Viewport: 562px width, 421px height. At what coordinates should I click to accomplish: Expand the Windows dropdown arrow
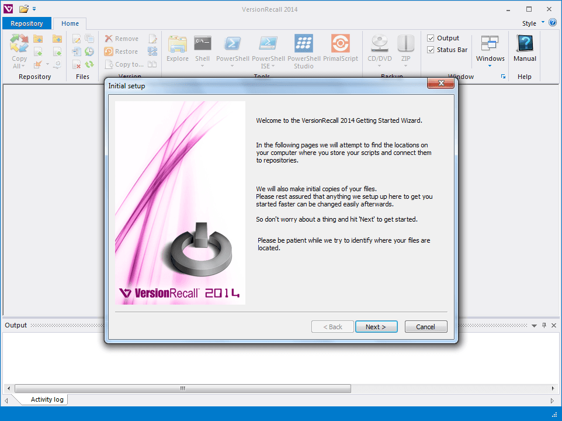[x=490, y=66]
